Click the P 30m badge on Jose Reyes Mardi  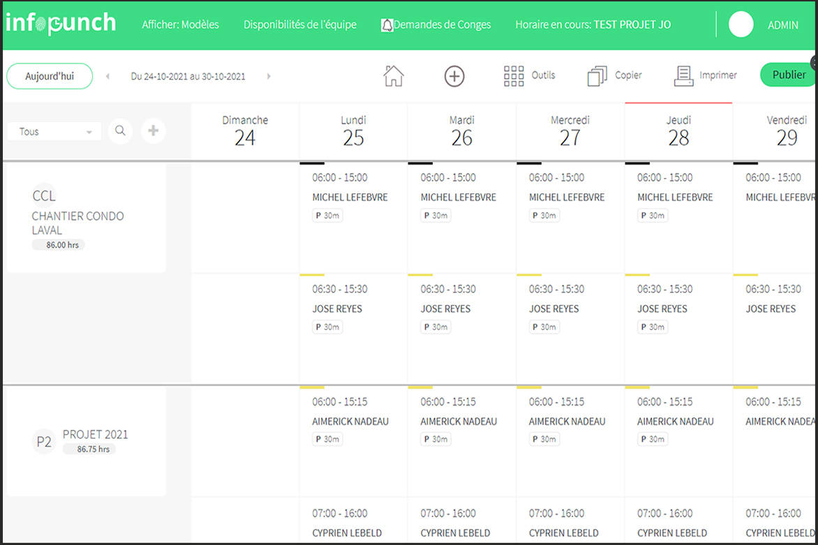(436, 327)
